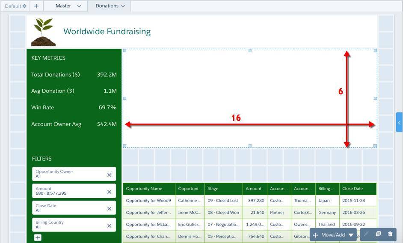Click the edit pencil icon
The width and height of the screenshot is (403, 243).
point(366,234)
